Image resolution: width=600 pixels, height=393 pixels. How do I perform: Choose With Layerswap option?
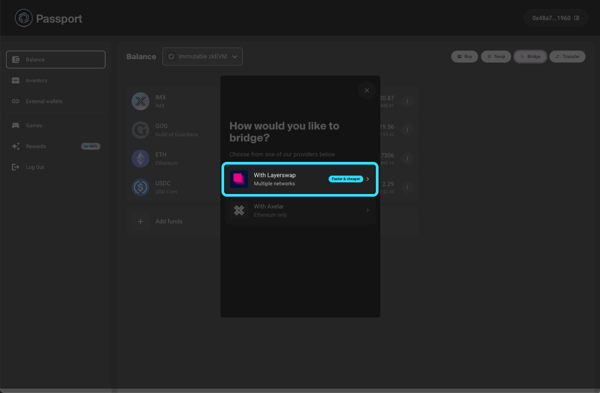point(300,179)
